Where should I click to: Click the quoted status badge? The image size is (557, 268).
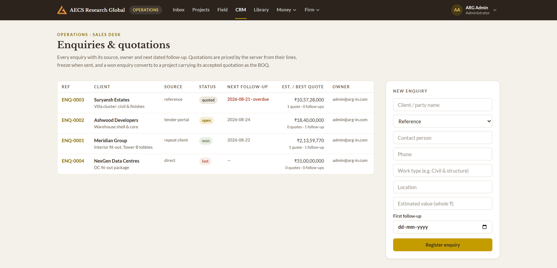[208, 100]
